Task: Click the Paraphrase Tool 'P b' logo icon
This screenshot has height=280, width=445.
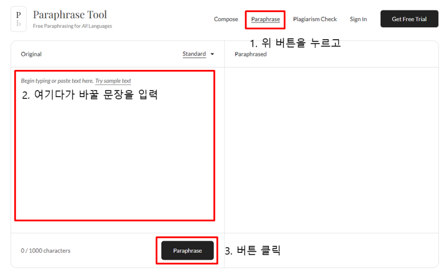Action: (x=19, y=19)
